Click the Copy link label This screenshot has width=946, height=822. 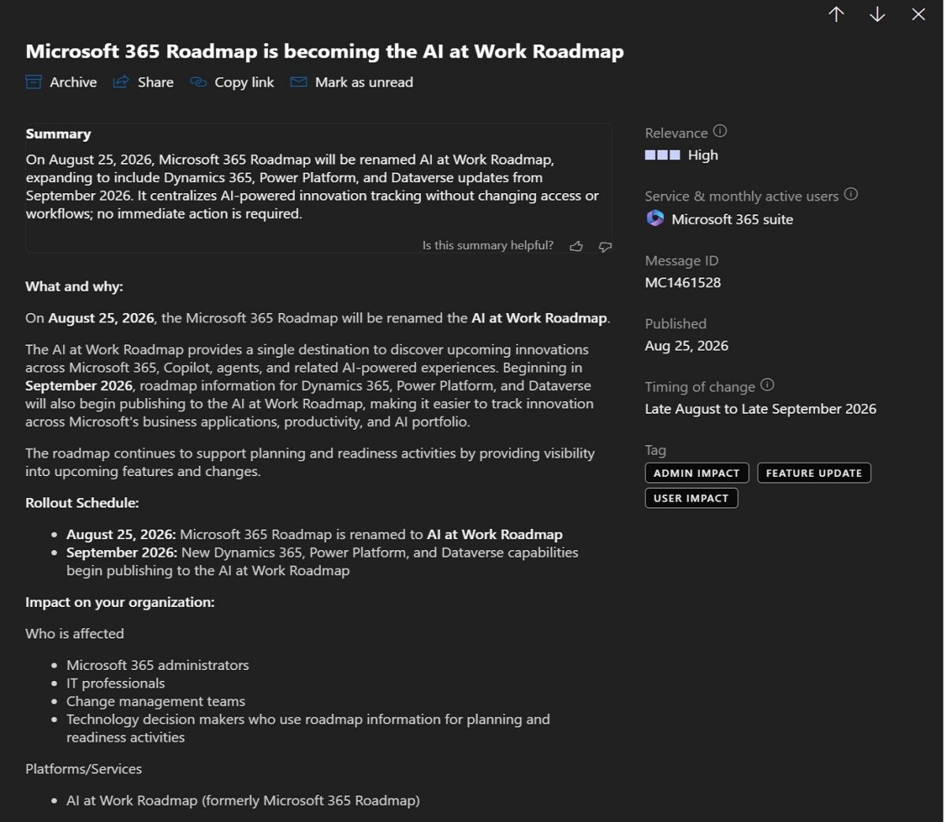(244, 82)
